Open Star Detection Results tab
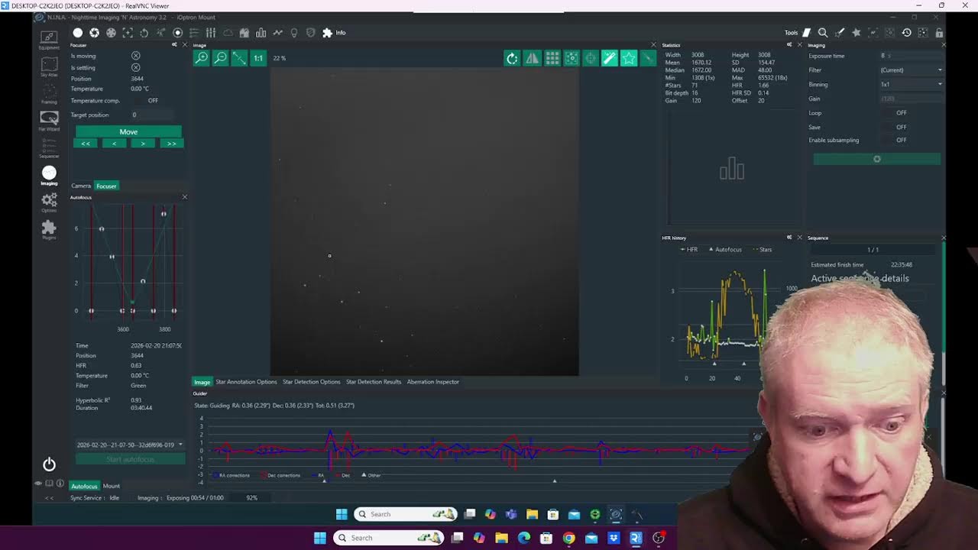 (374, 382)
